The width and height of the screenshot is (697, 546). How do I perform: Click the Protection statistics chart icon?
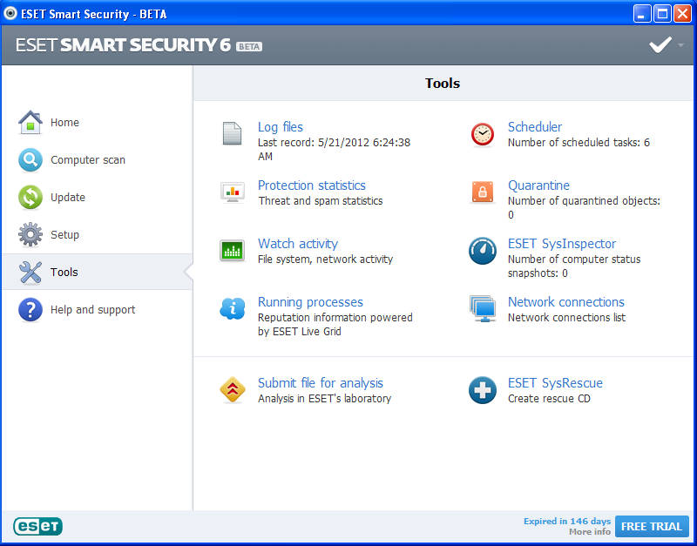[232, 192]
